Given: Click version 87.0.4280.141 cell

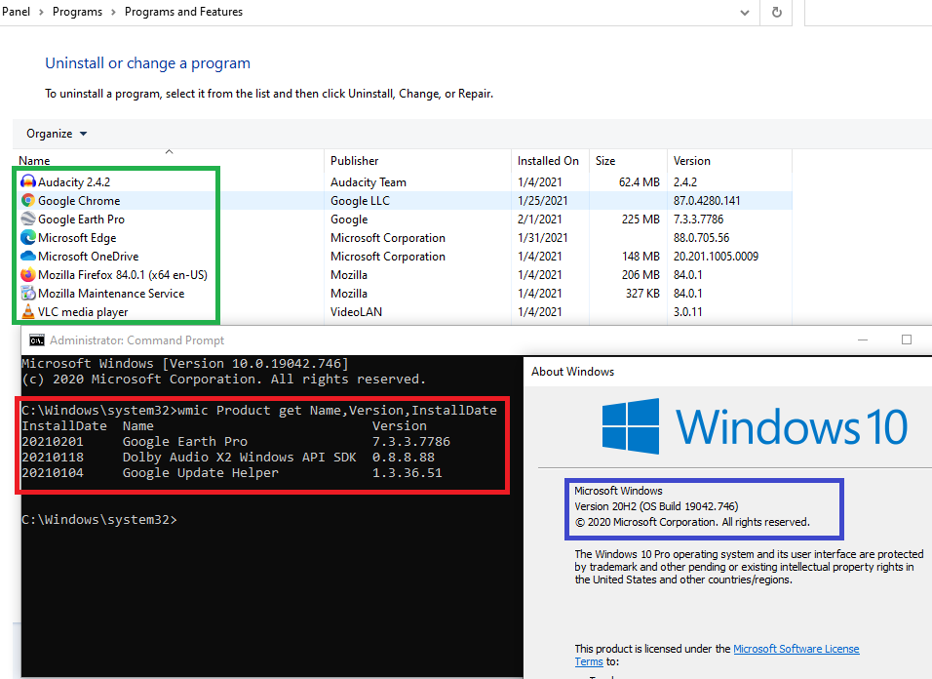Looking at the screenshot, I should [707, 200].
